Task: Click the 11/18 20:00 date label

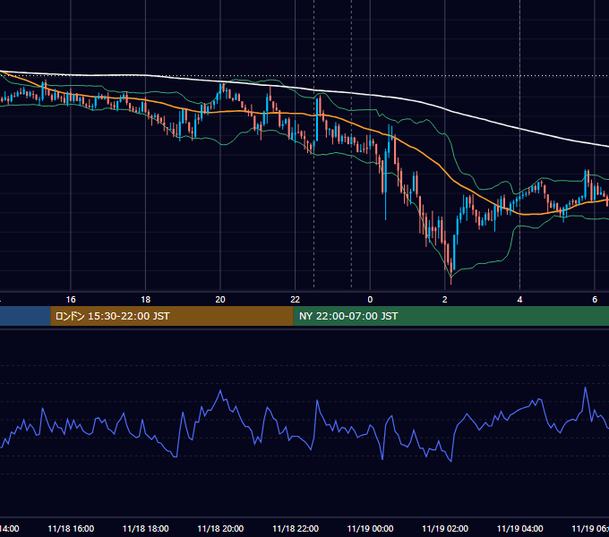Action: click(x=220, y=528)
